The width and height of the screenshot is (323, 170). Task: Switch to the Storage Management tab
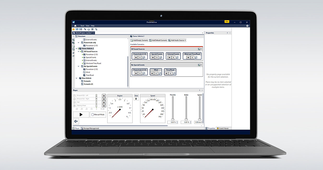coord(90,128)
